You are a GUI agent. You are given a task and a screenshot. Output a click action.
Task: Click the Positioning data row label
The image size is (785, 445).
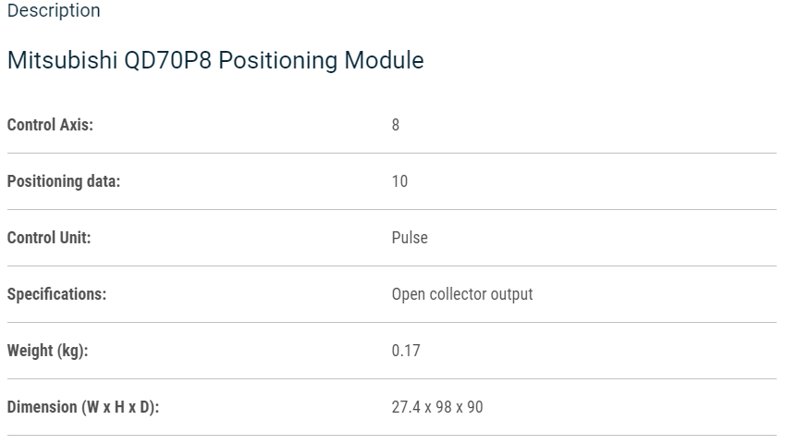point(64,181)
